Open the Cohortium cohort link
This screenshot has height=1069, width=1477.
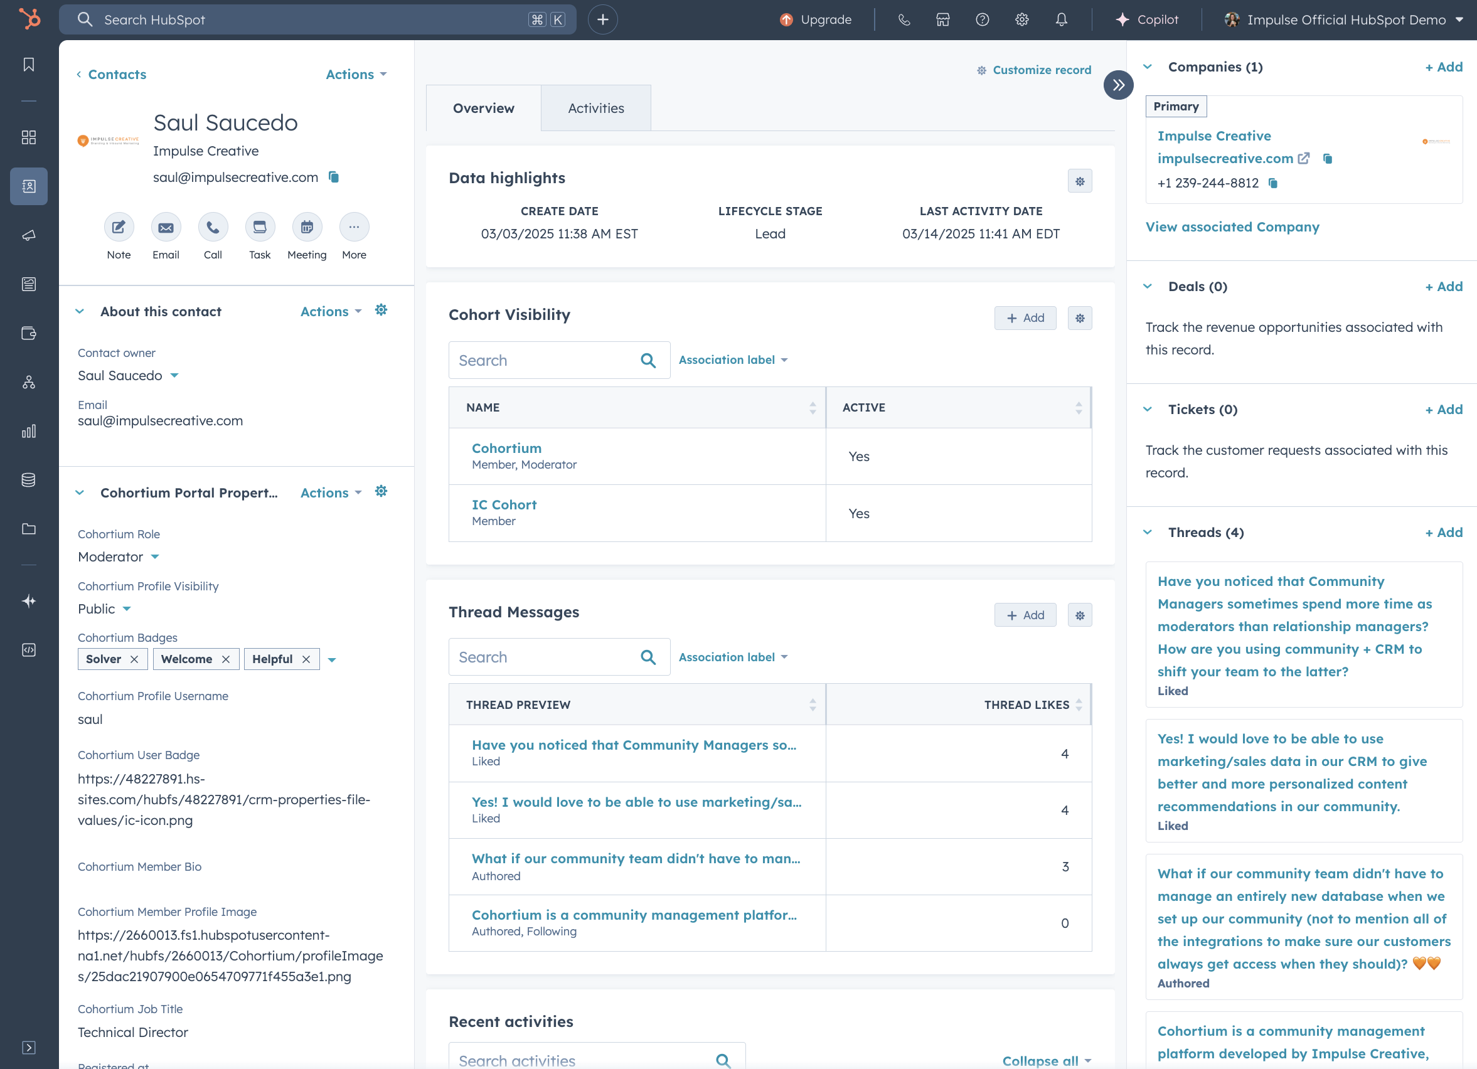pyautogui.click(x=507, y=448)
